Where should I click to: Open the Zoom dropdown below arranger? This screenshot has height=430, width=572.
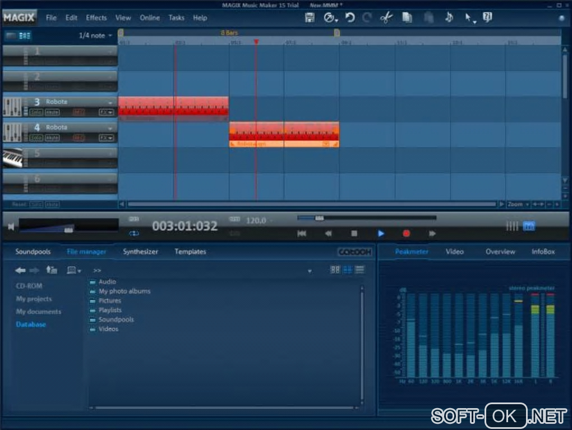point(518,204)
